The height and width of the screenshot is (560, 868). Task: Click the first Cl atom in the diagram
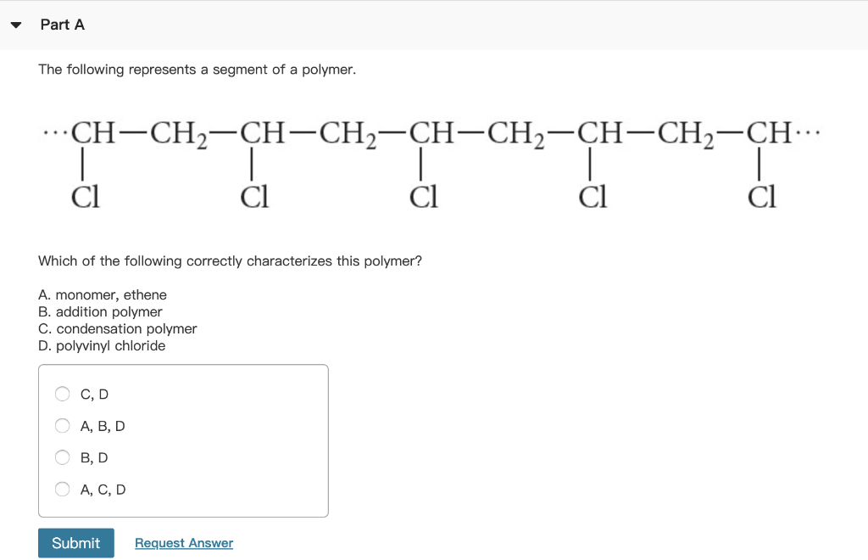pyautogui.click(x=86, y=197)
